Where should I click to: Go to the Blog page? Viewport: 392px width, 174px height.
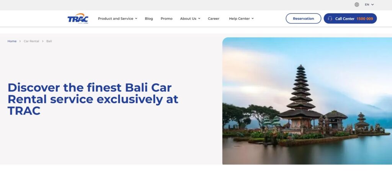click(x=149, y=18)
